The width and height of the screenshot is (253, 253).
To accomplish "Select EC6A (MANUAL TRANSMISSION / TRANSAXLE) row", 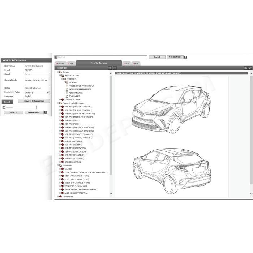I will [x=86, y=172].
